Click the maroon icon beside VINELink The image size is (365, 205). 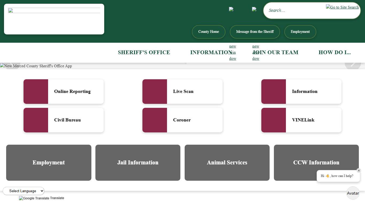[274, 120]
